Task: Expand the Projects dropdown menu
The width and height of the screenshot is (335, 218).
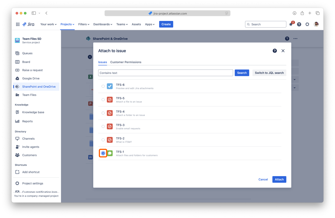Action: (x=67, y=24)
